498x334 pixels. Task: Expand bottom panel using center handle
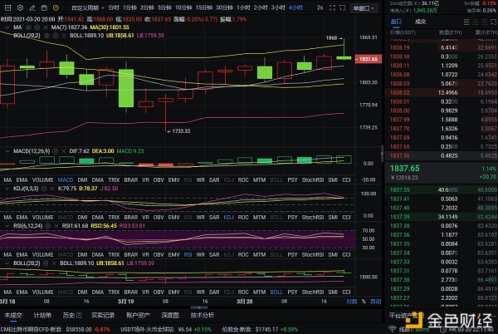point(199,307)
